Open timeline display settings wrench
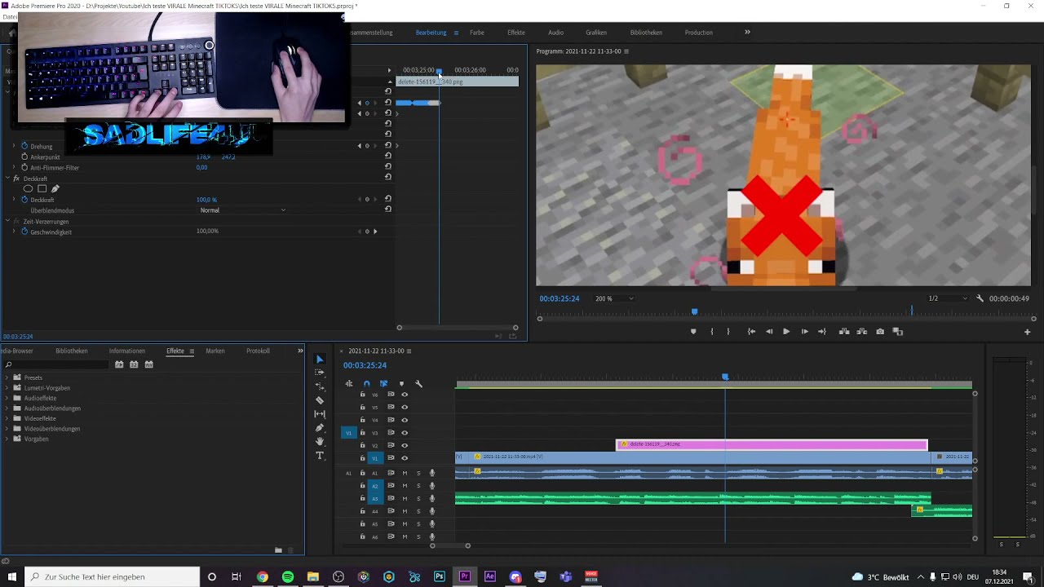 (418, 384)
